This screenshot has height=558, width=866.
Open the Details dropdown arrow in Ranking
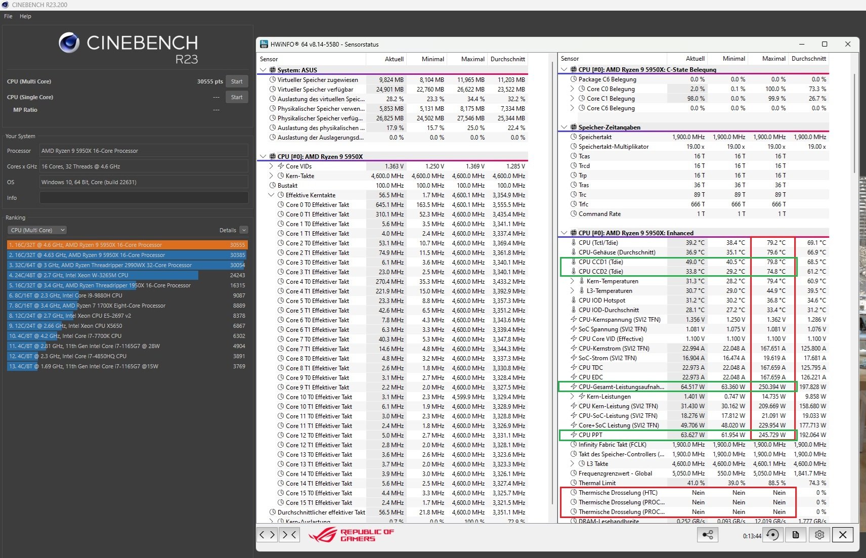click(244, 230)
